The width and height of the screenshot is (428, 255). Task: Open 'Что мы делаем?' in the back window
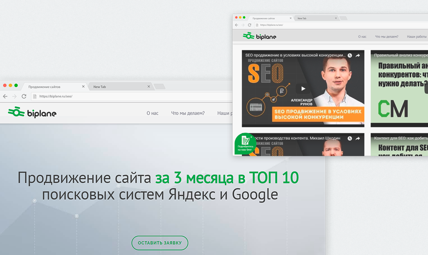(x=188, y=113)
